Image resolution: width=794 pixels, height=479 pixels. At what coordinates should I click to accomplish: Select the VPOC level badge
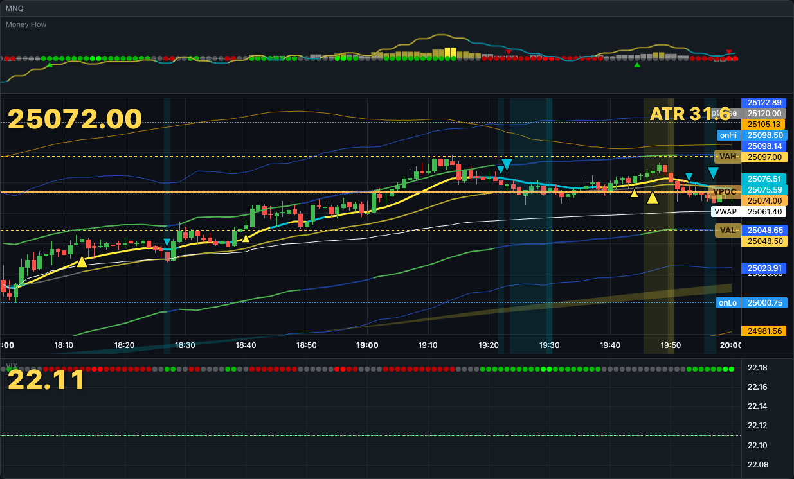coord(725,191)
